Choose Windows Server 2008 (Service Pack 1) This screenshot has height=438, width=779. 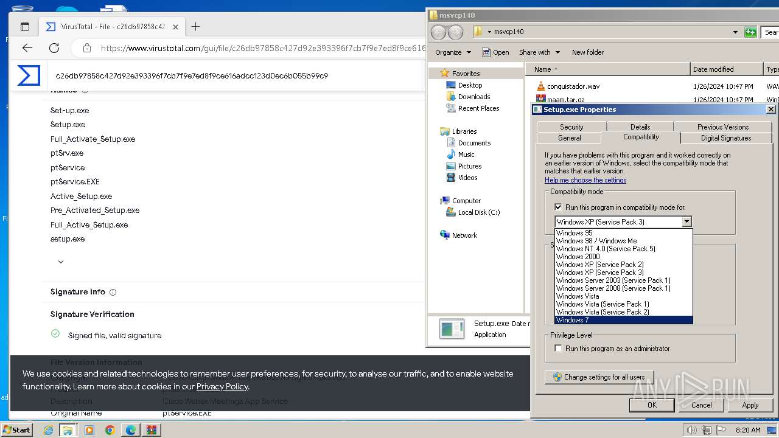coord(624,288)
